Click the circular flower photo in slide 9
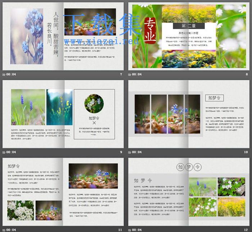 click(x=94, y=103)
